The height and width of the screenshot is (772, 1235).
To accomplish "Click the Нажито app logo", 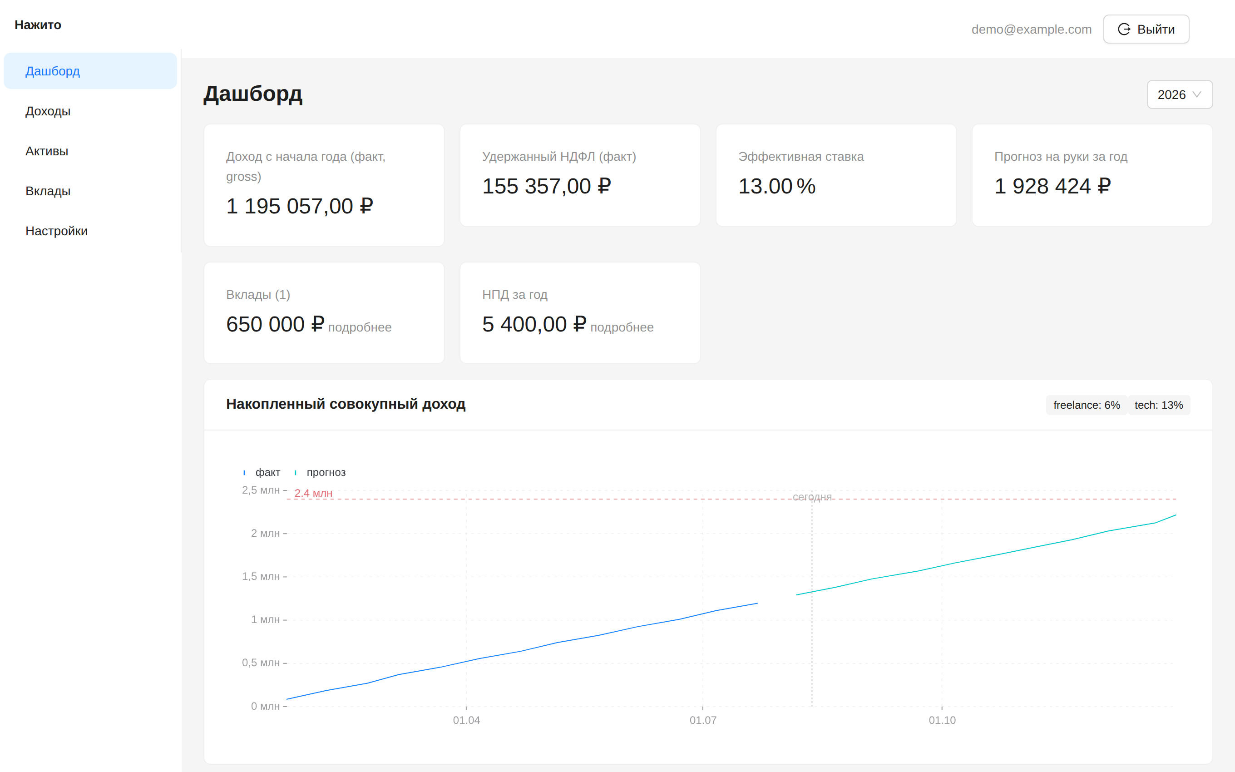I will point(38,25).
